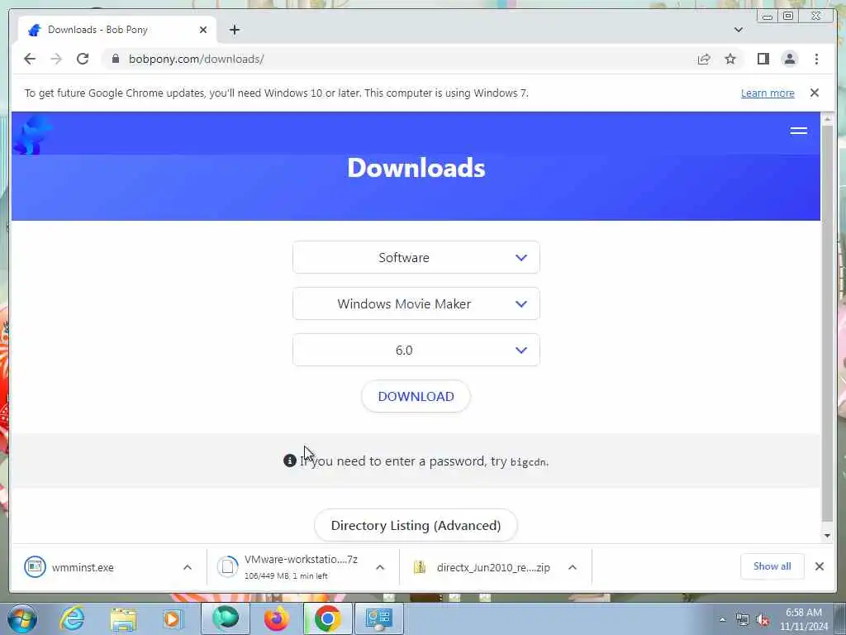Open Windows Media Player from the taskbar
Viewport: 846px width, 635px height.
point(173,618)
